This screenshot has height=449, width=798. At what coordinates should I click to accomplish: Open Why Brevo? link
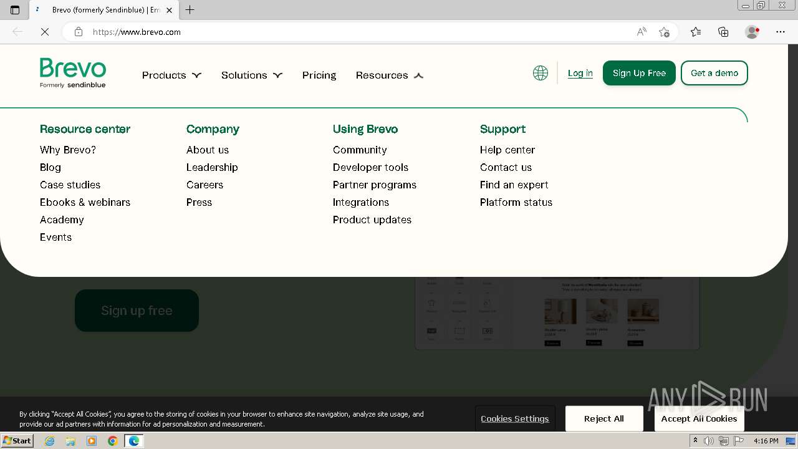[x=68, y=150]
